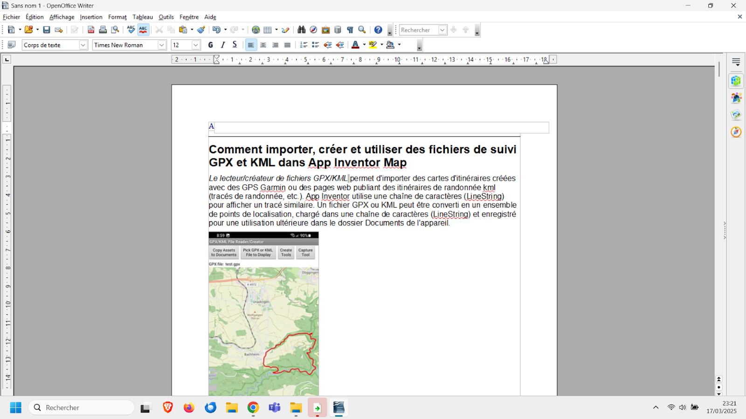Open Find & Replace binoculars icon
This screenshot has height=419, width=746.
(302, 30)
